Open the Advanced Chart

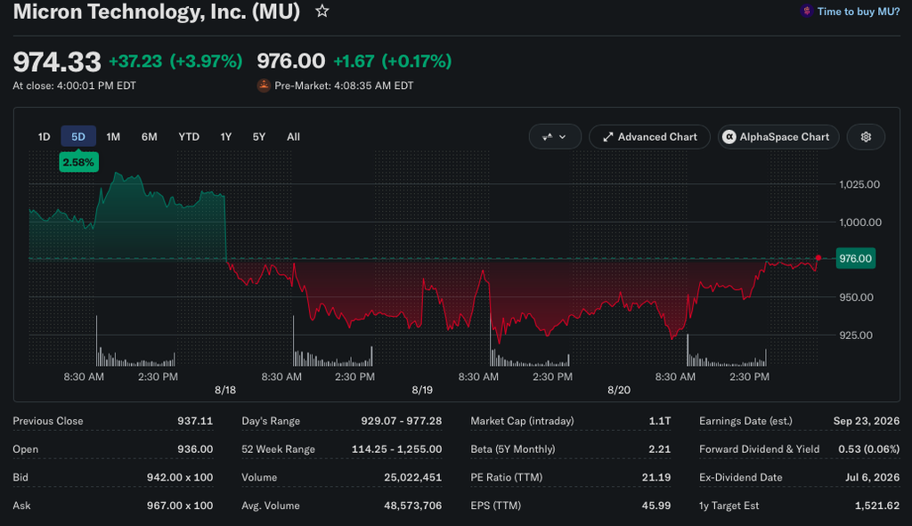click(649, 136)
